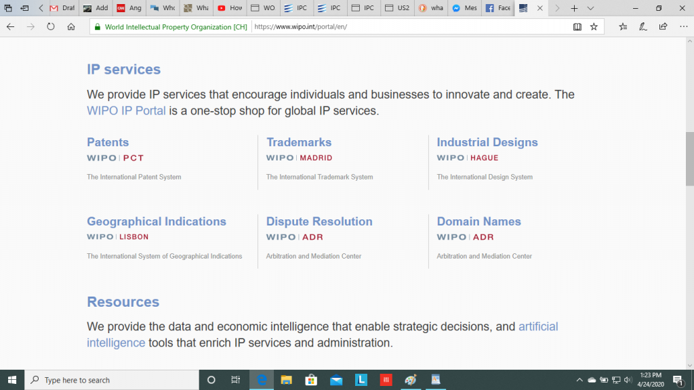Open Reading view book icon
Screen dimensions: 694x390
(577, 27)
